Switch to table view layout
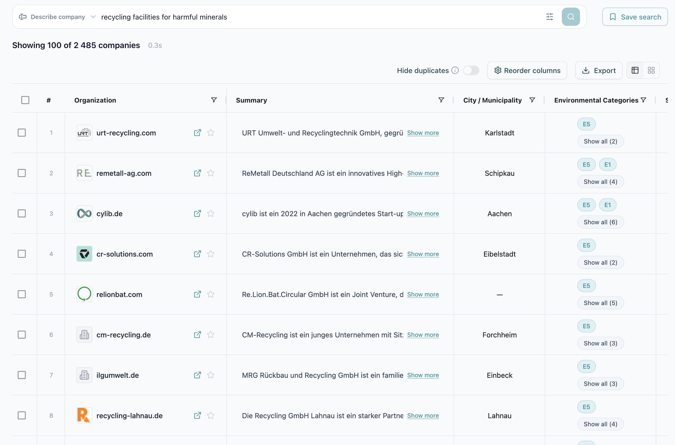675x445 pixels. tap(635, 70)
